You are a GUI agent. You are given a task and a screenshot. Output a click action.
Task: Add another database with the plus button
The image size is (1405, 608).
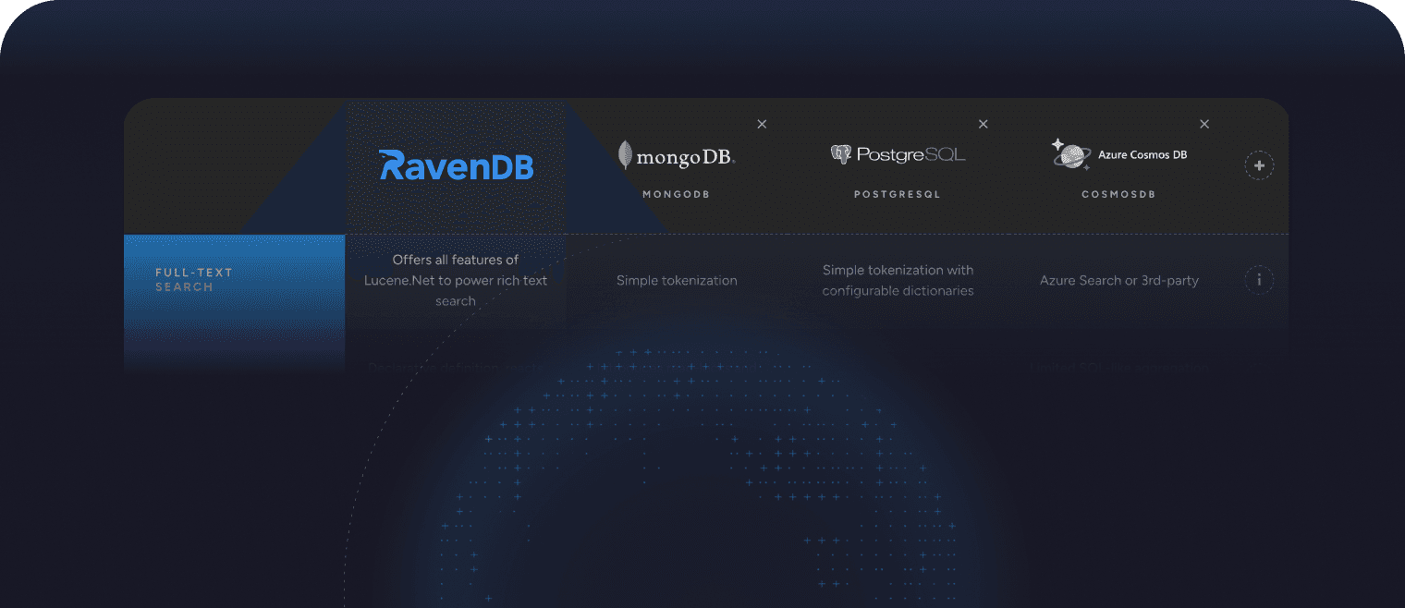(x=1259, y=165)
